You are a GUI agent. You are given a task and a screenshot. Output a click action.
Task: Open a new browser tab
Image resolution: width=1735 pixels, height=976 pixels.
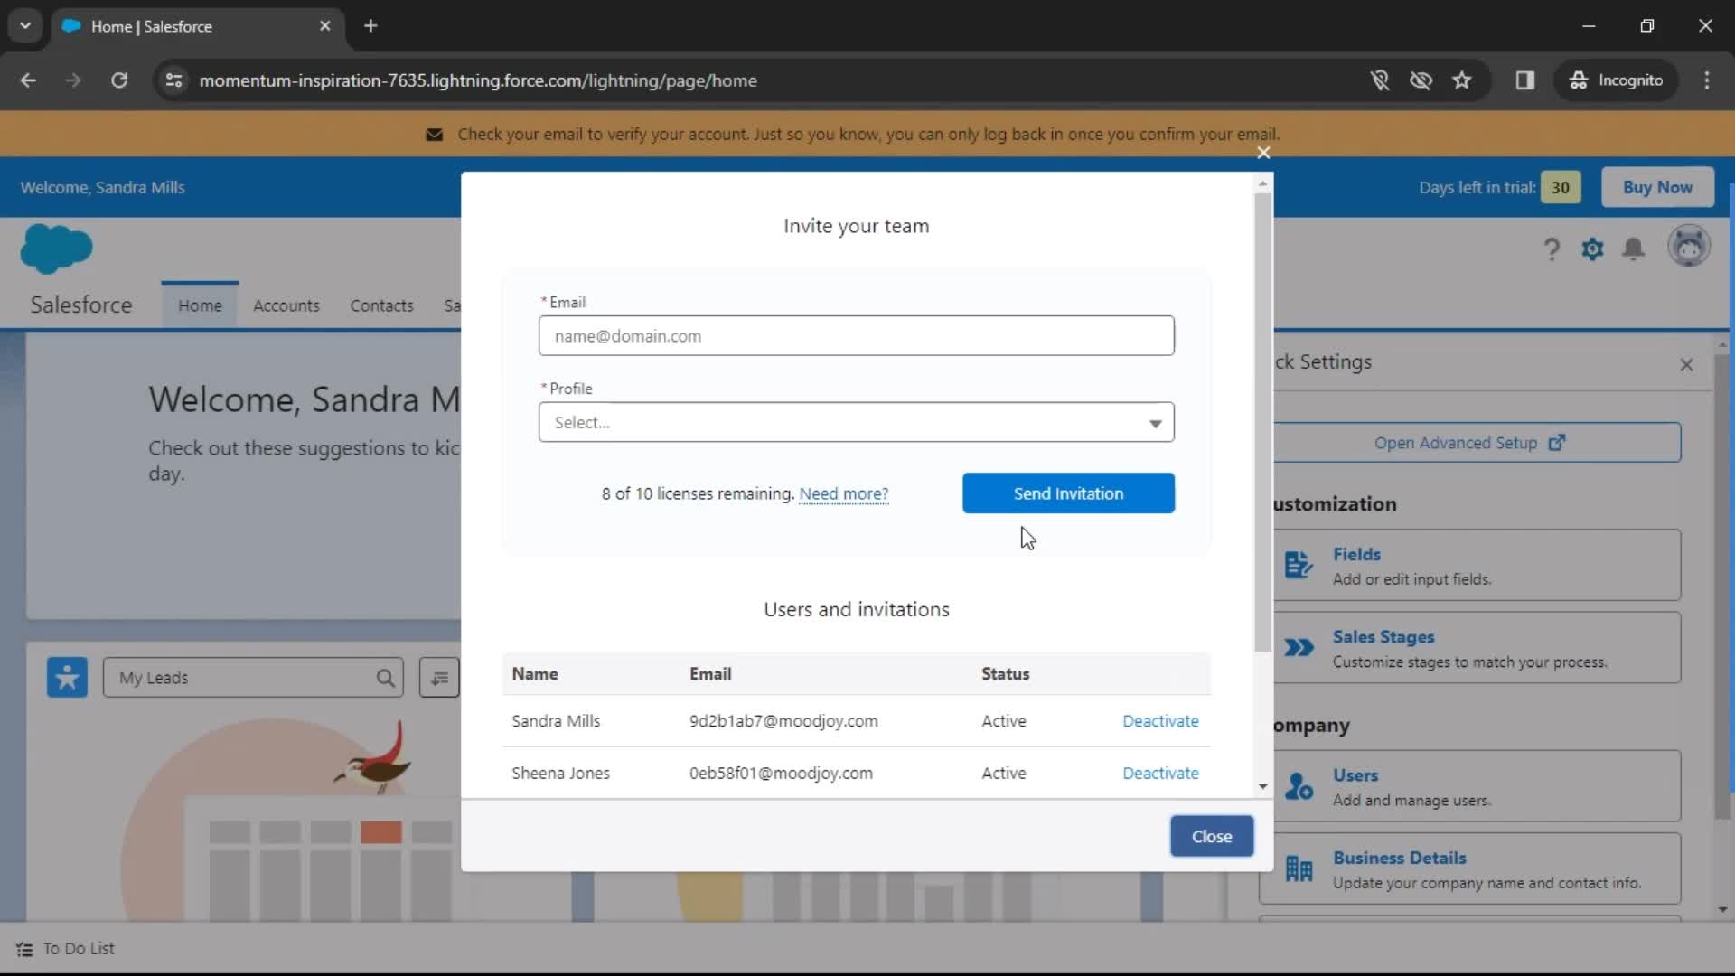370,26
